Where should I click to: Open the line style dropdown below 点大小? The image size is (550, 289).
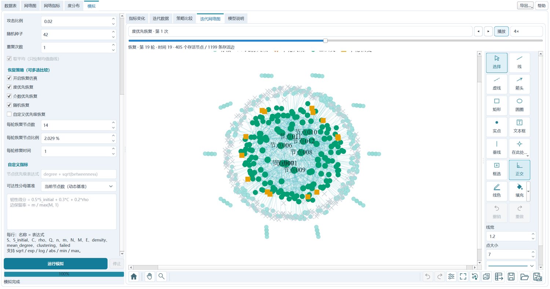[x=511, y=266]
